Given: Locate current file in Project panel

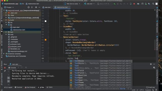Looking at the screenshot, I should [x=29, y=7].
